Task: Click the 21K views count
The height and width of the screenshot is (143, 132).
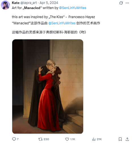Action: click(x=99, y=139)
